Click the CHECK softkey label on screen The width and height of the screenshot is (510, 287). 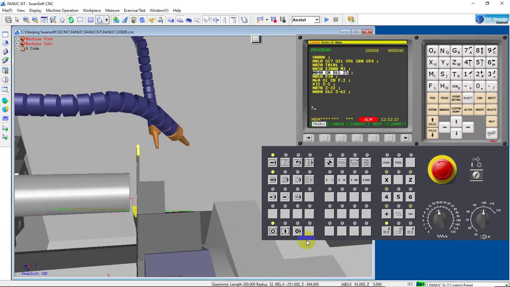(x=338, y=124)
